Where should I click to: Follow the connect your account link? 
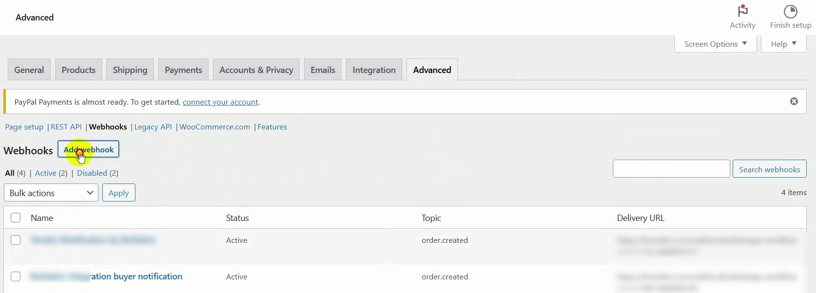(x=220, y=102)
